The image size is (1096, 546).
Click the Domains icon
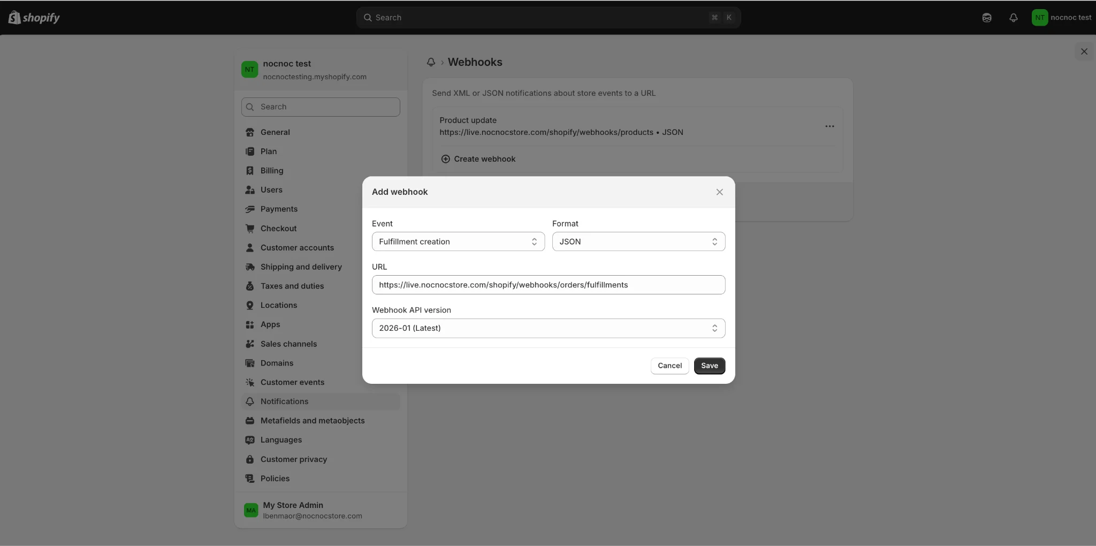(250, 363)
